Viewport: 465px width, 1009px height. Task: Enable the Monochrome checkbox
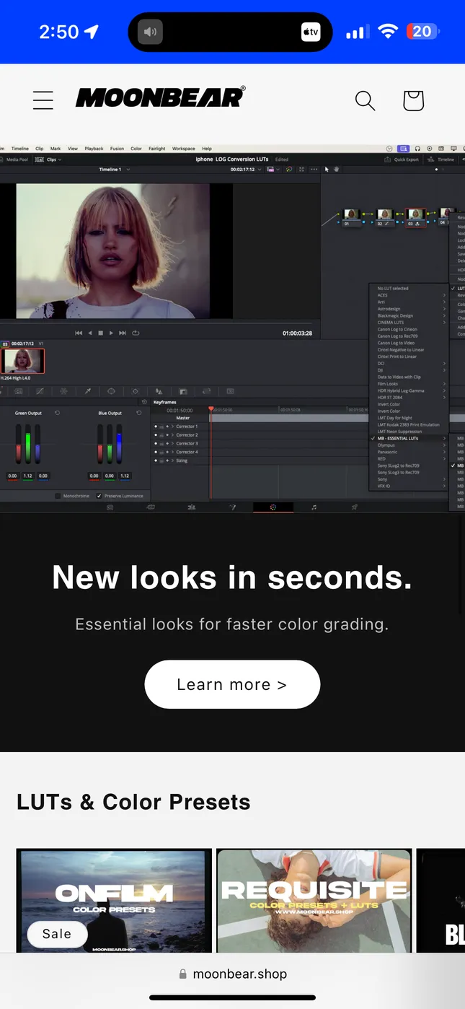pyautogui.click(x=58, y=497)
